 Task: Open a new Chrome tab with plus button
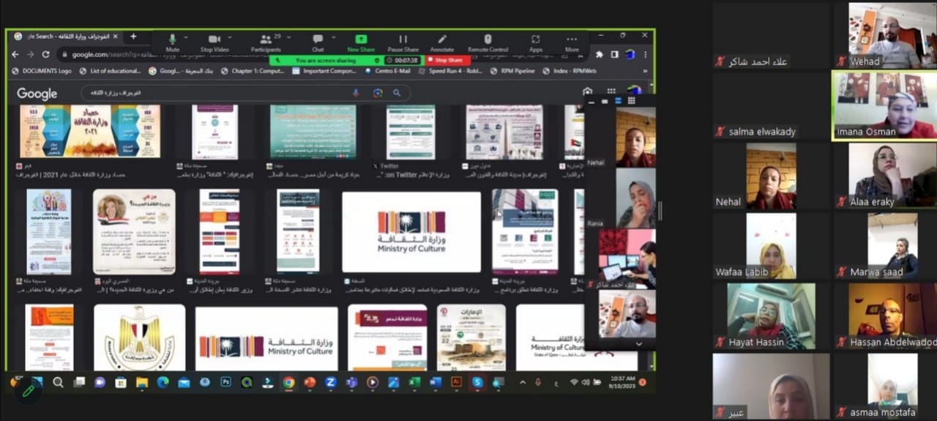tap(133, 36)
